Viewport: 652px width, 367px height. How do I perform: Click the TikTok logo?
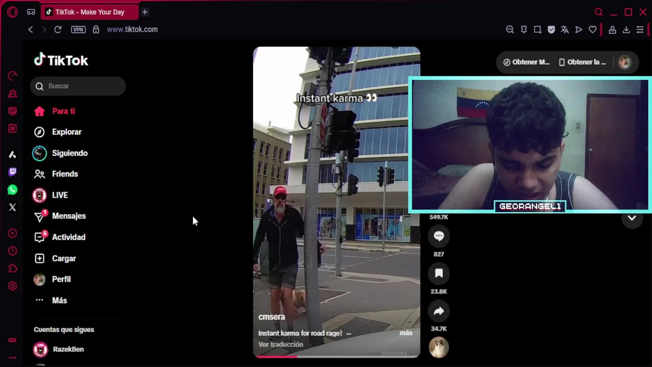click(x=61, y=60)
